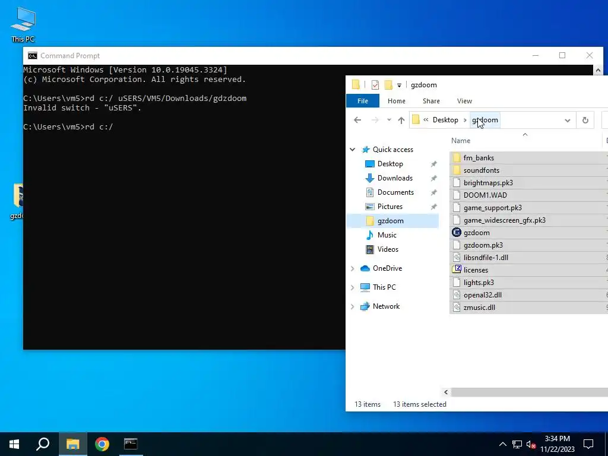Refresh the gzdoom folder view
Viewport: 608px width, 456px height.
(x=585, y=120)
